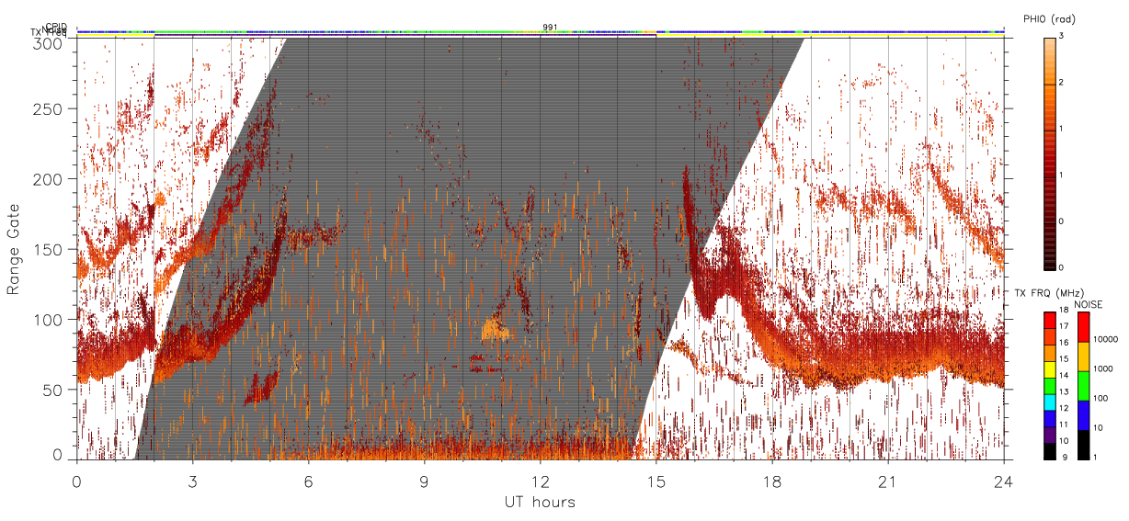1129x521 pixels.
Task: Click the 'NOISE' legend title
Action: pos(1090,304)
